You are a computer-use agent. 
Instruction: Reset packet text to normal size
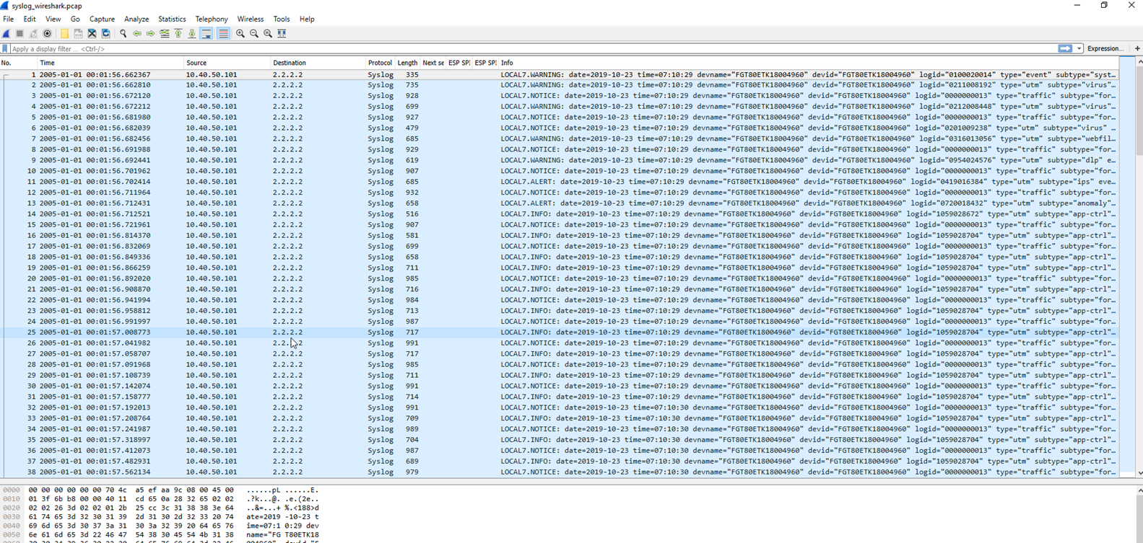(x=268, y=33)
